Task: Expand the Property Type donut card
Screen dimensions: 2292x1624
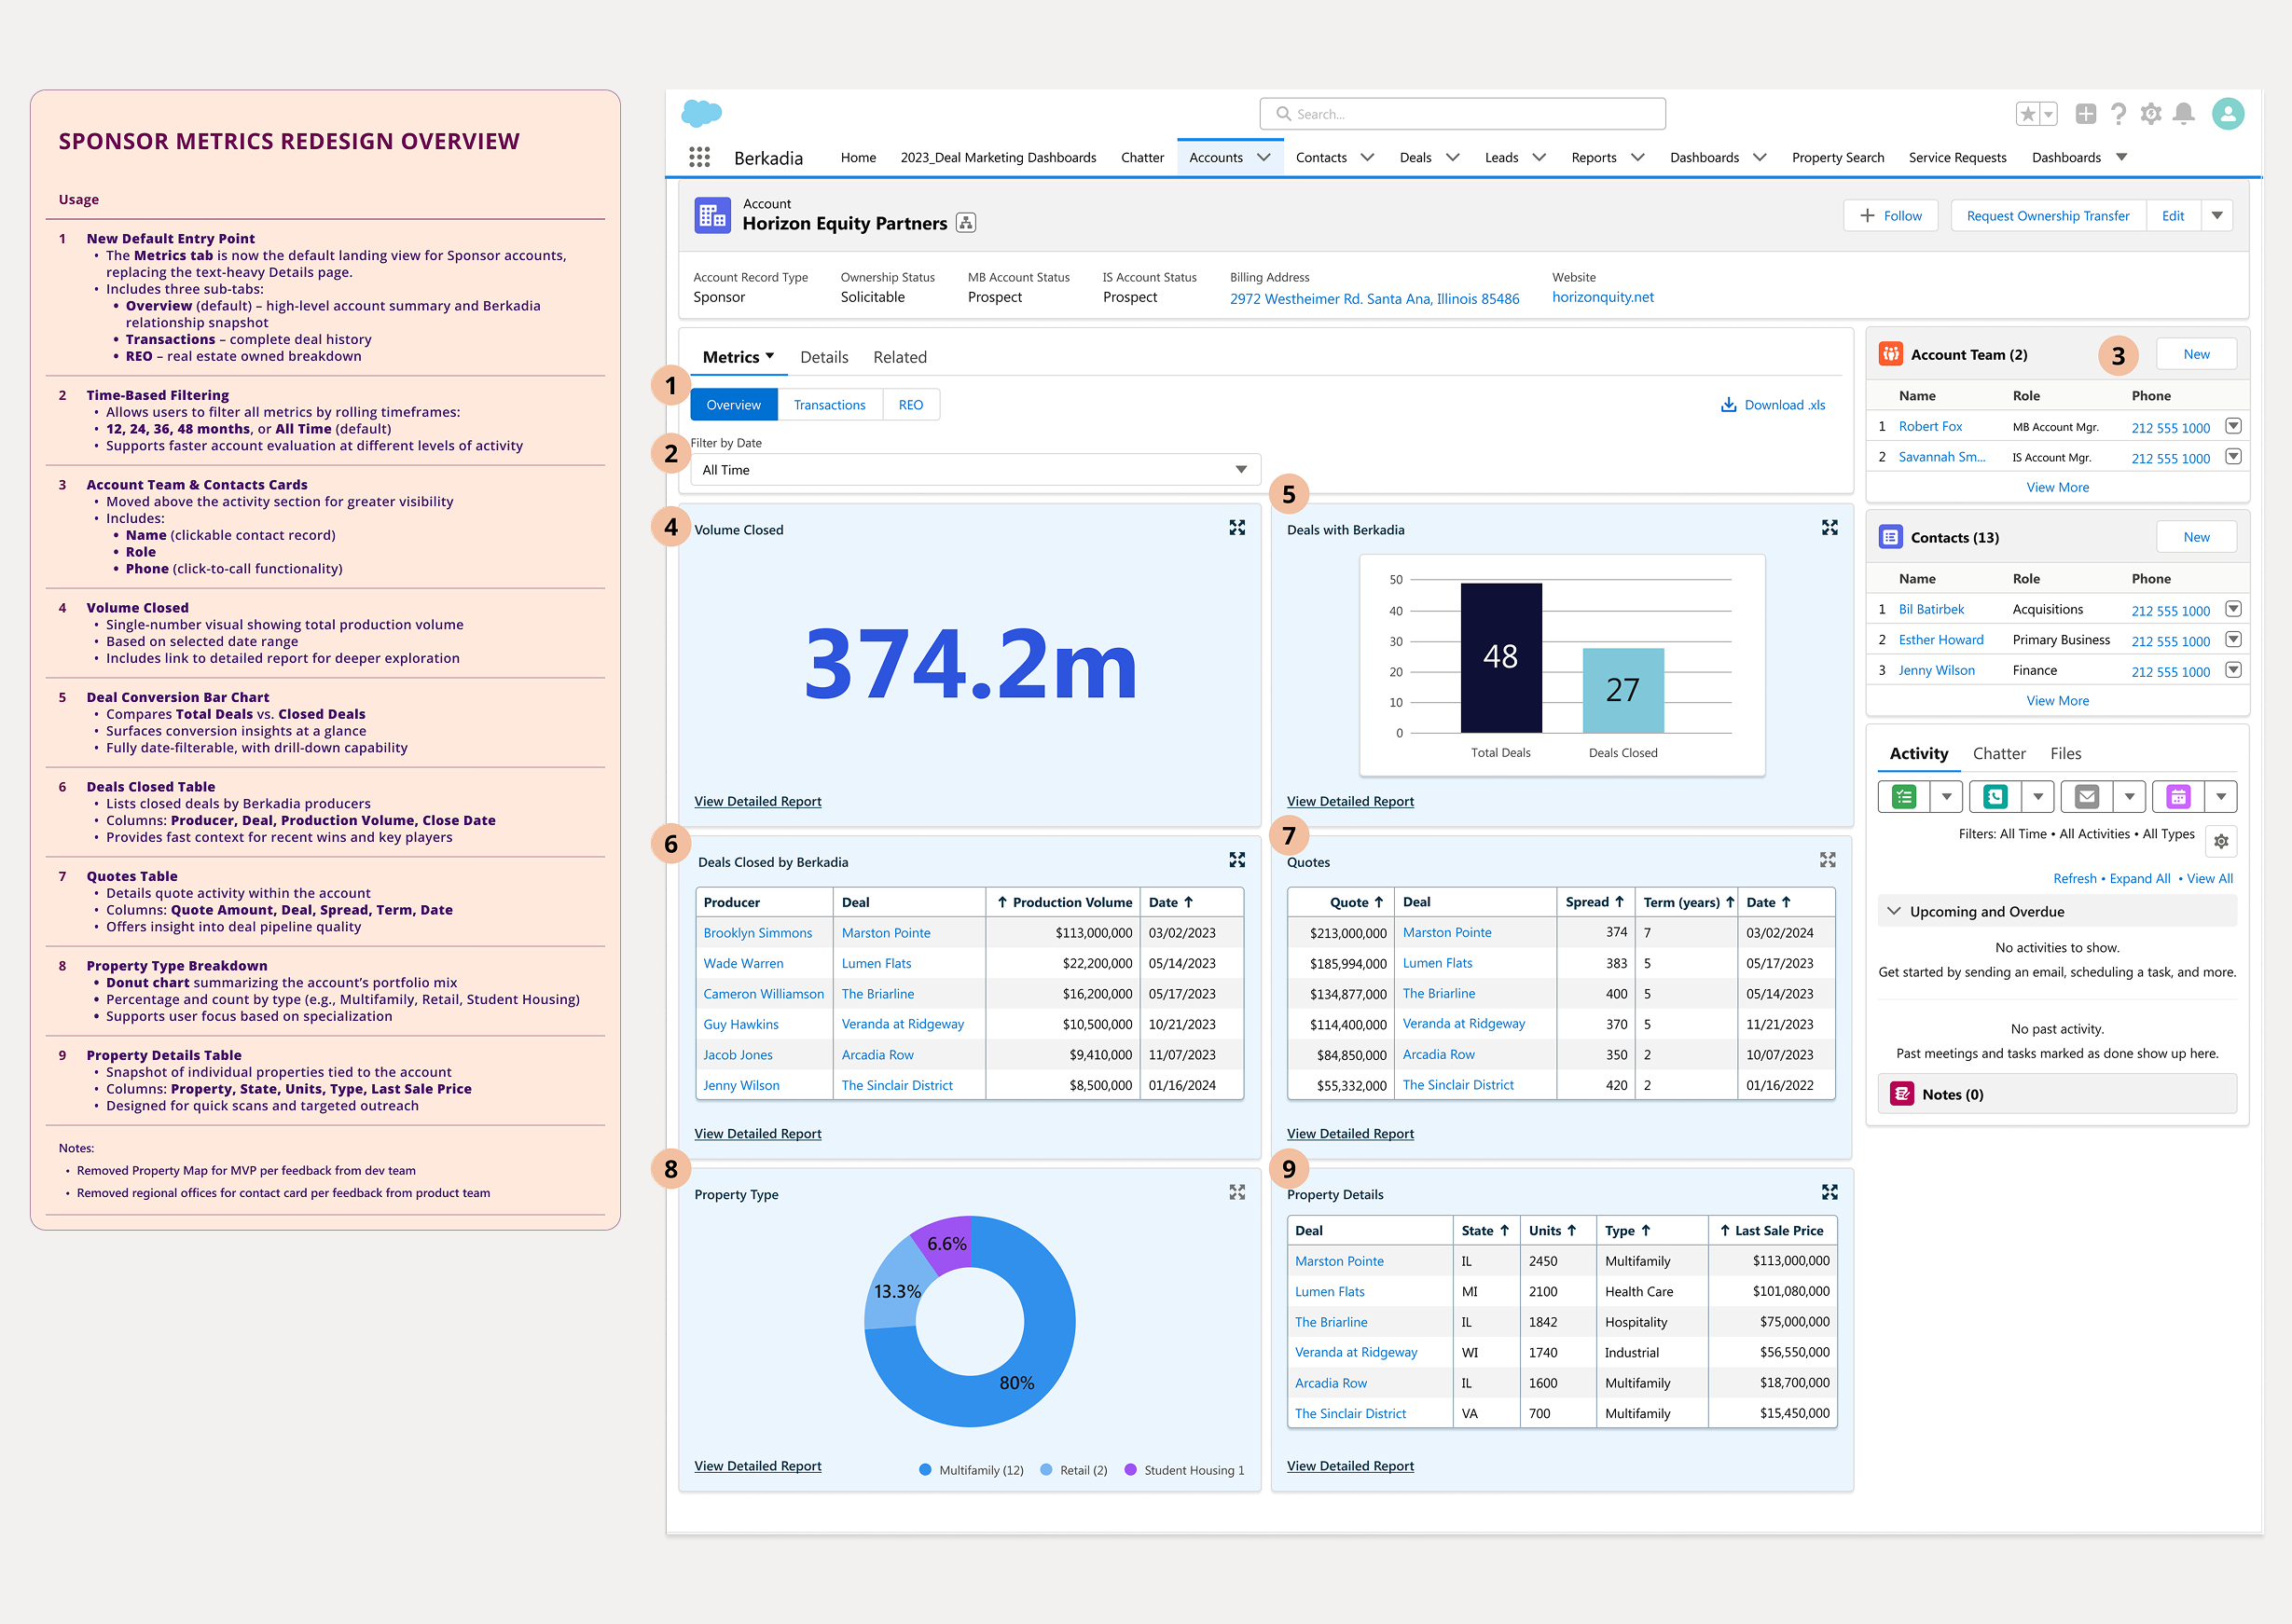Action: tap(1237, 1192)
